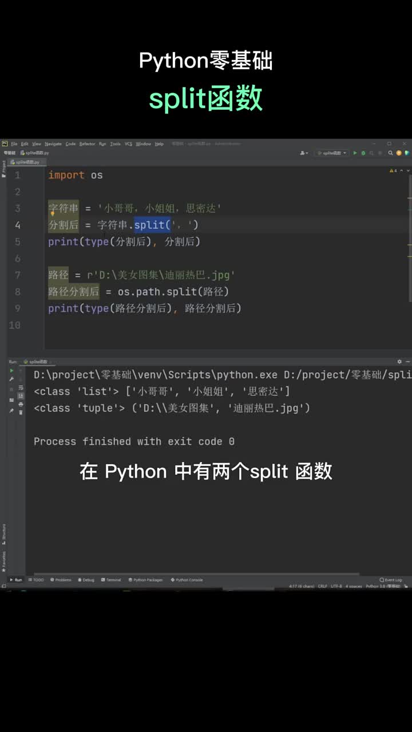Select the split函数.py editor tab
Screen dimensions: 412x732
tap(27, 162)
